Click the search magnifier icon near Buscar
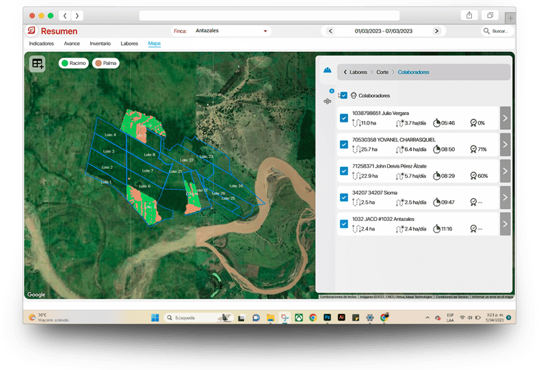This screenshot has height=370, width=539. coord(486,31)
